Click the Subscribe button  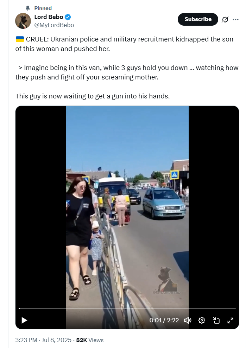(x=198, y=19)
